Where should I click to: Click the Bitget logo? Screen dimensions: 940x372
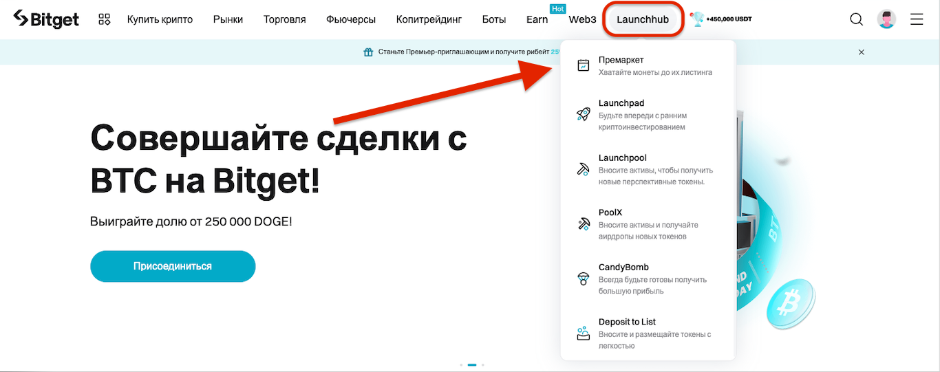coord(46,19)
